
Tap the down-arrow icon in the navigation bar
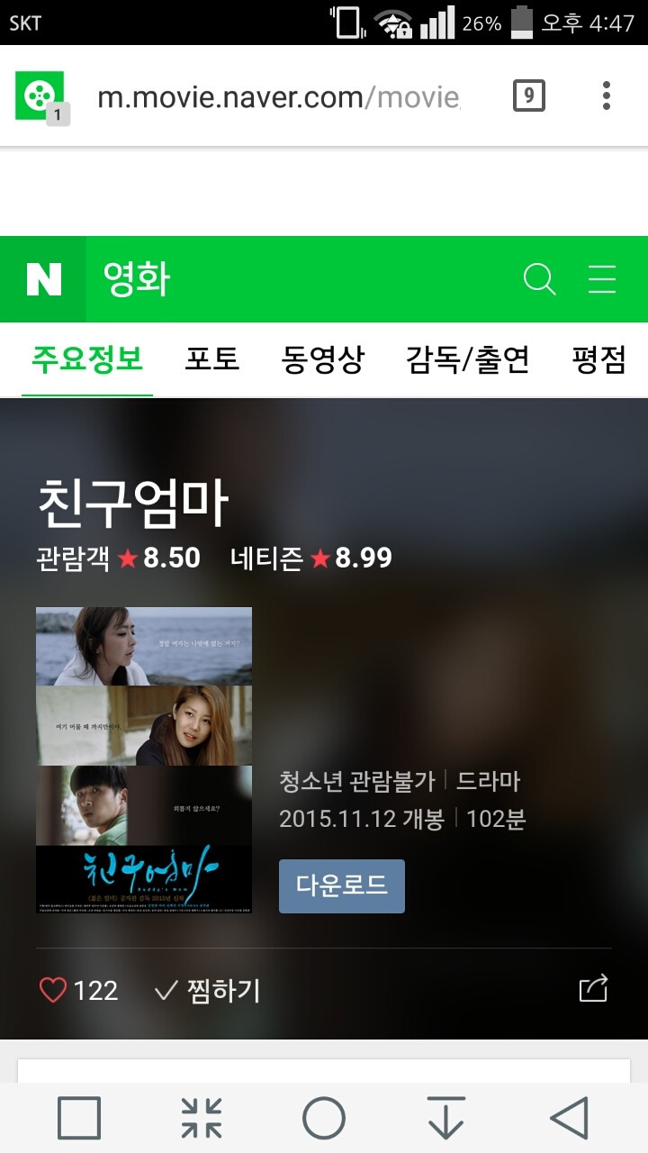pos(446,1118)
